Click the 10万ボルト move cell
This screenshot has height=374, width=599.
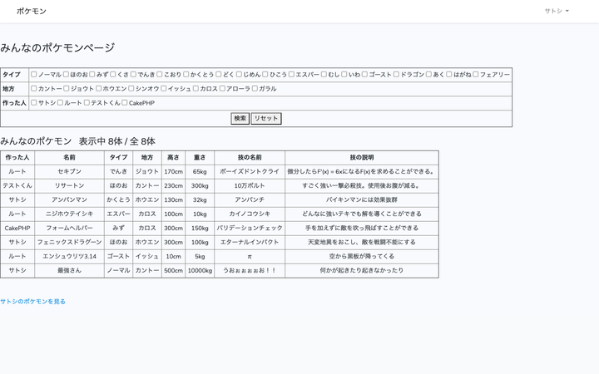[x=250, y=185]
